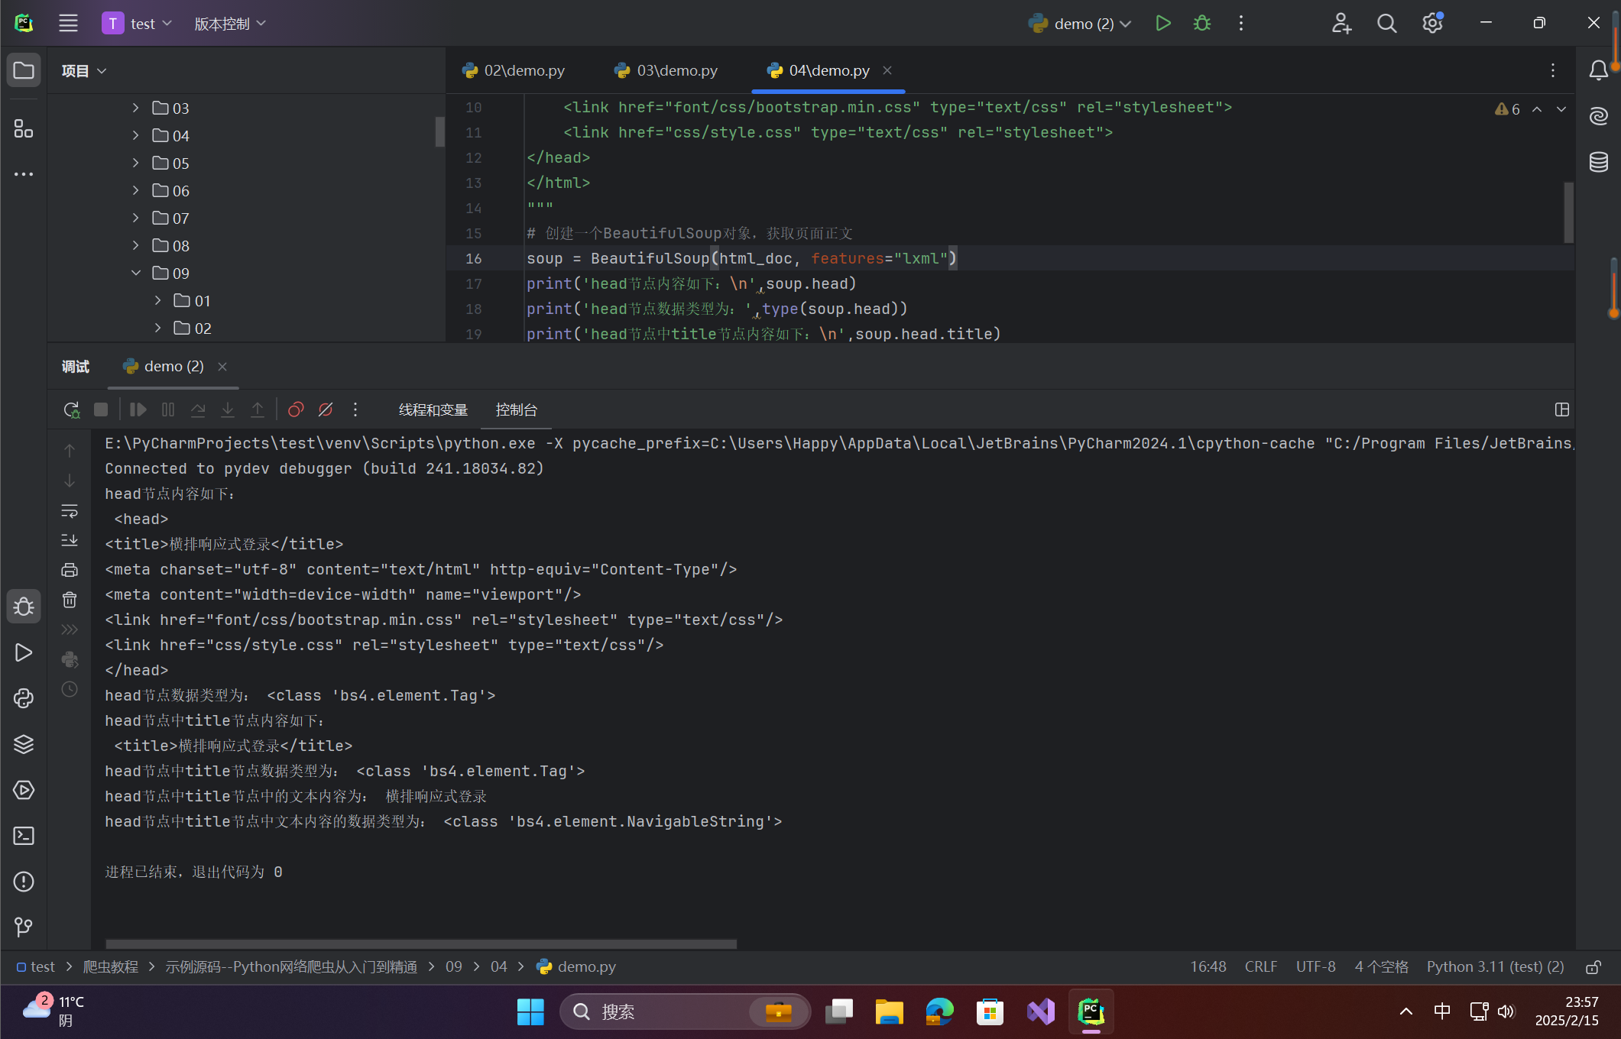
Task: Open Run tool window triangle icon
Action: (x=24, y=652)
